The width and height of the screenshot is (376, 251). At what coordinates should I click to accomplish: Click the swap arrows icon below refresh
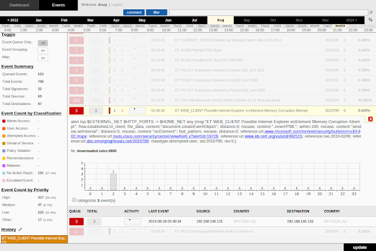[370, 20]
